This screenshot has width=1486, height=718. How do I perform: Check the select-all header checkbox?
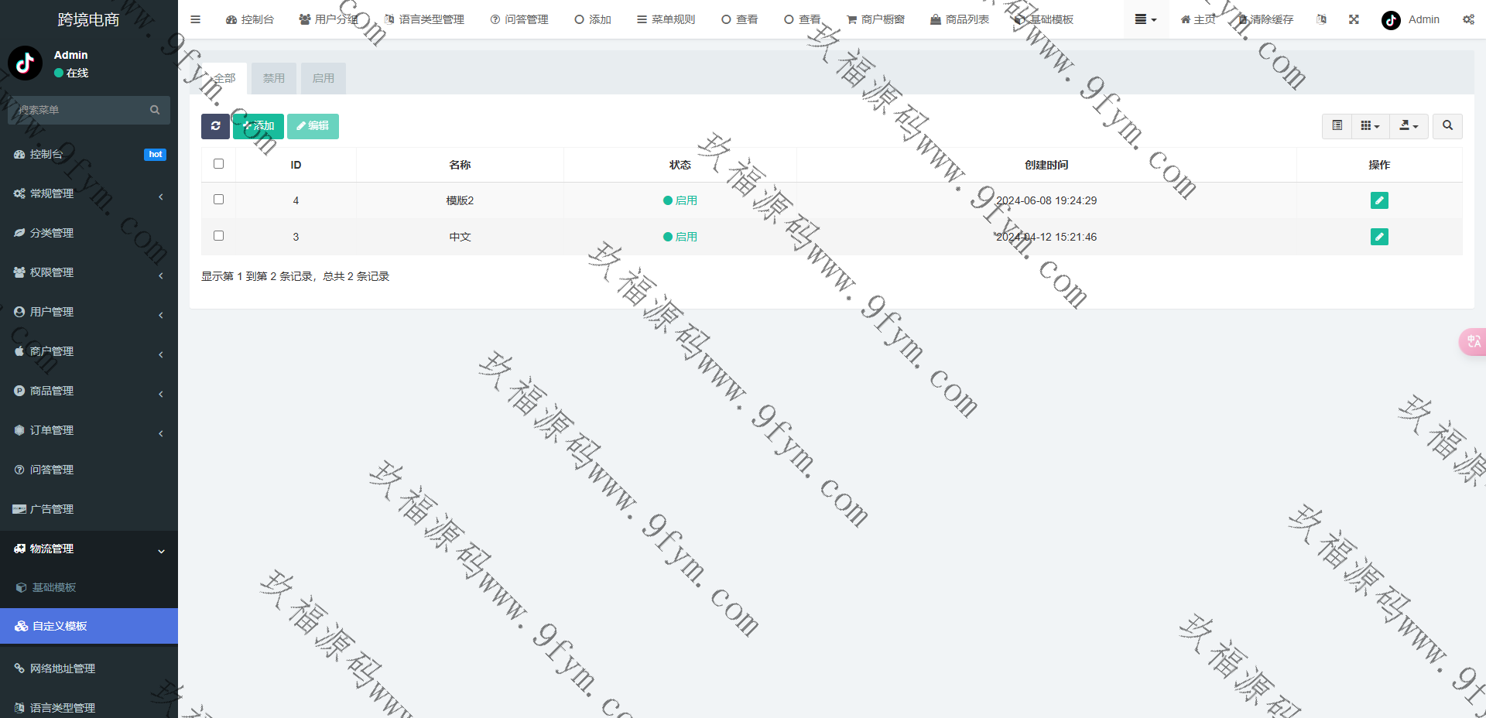coord(218,164)
